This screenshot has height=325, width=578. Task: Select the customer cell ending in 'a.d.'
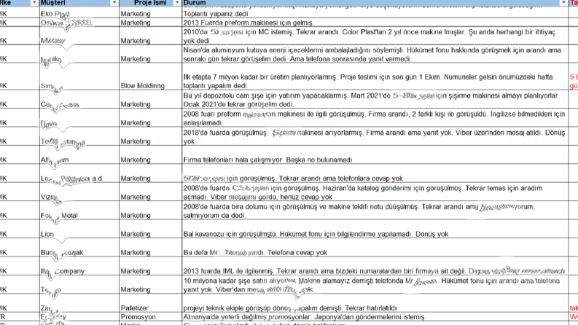coord(79,173)
